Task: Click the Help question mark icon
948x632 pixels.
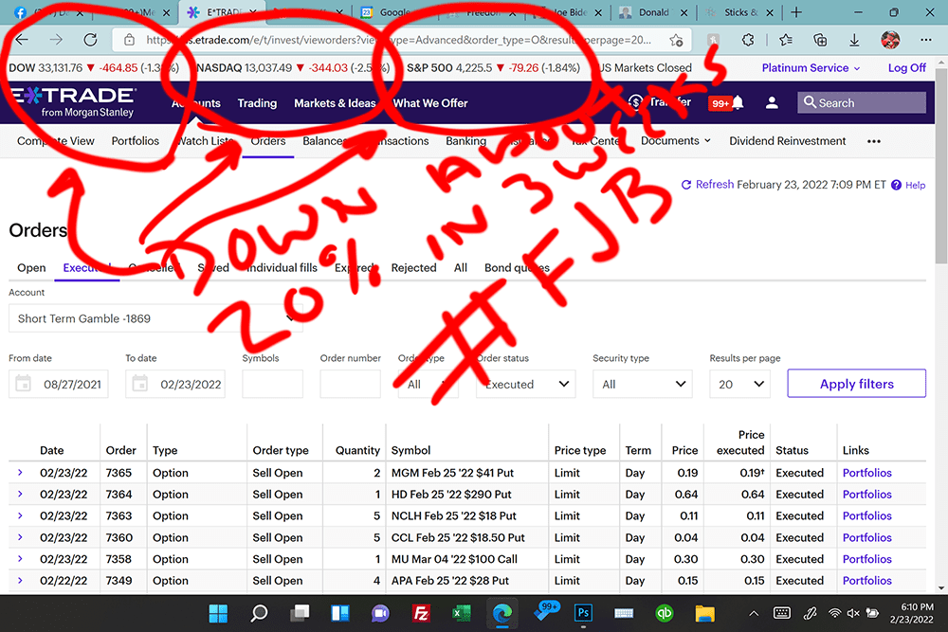Action: coord(896,185)
